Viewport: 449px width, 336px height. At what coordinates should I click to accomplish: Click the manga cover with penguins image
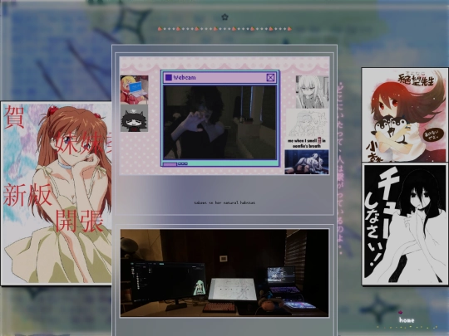click(x=405, y=114)
